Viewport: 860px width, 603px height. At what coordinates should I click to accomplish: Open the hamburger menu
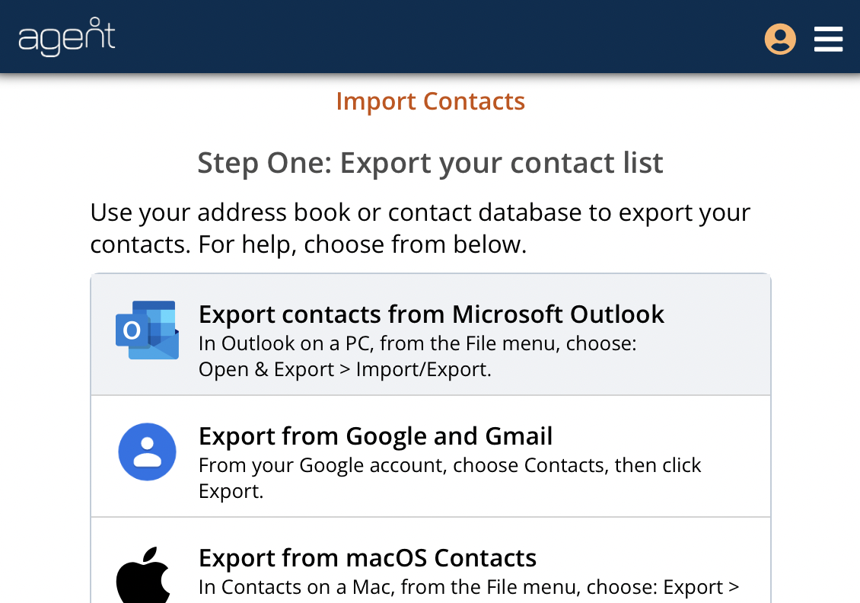coord(828,39)
